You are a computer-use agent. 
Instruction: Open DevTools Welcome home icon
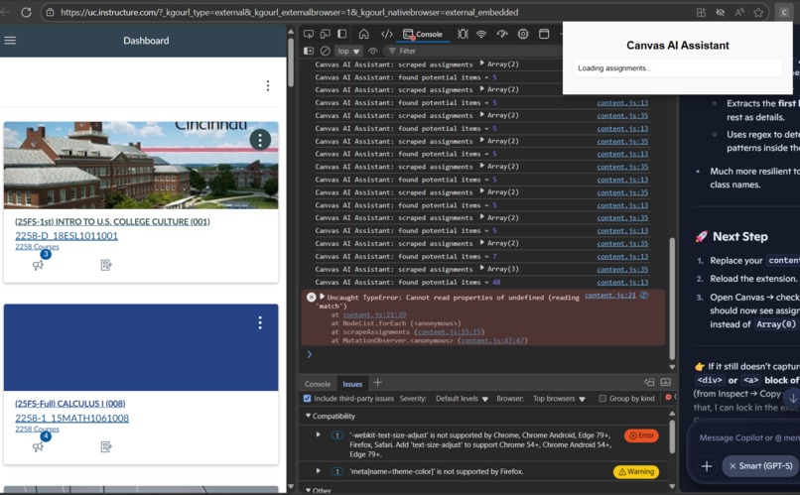click(x=364, y=34)
